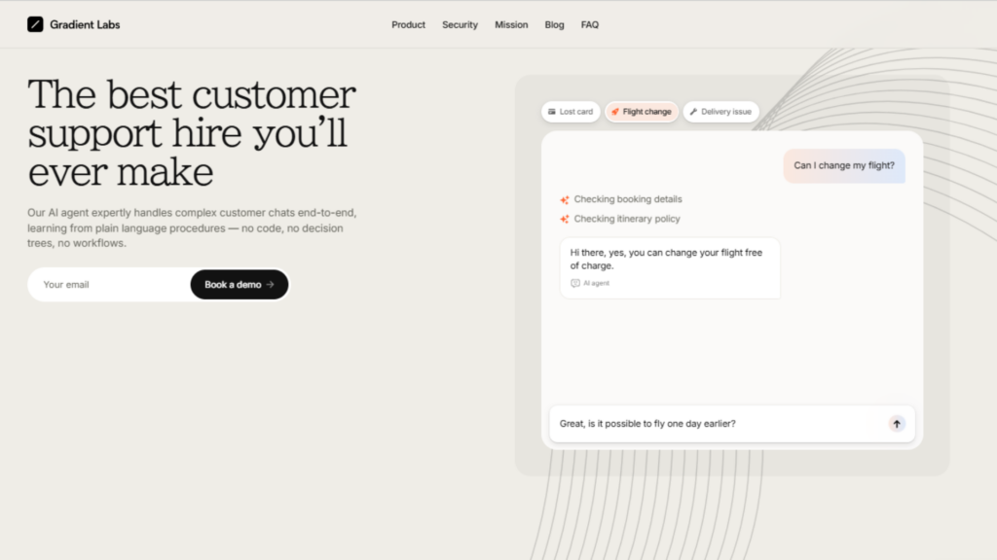997x560 pixels.
Task: Send the message with the up-arrow button
Action: click(x=897, y=424)
